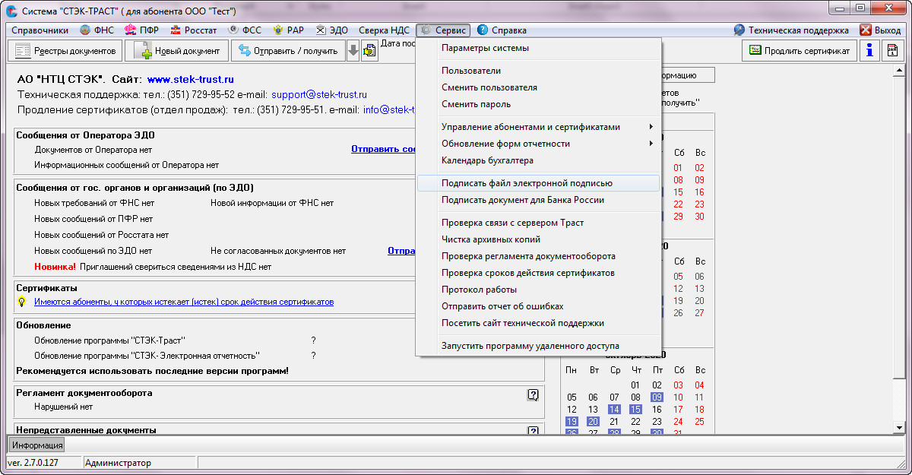This screenshot has height=475, width=912.
Task: Select highlighted date 09 in calendar
Action: 657,397
